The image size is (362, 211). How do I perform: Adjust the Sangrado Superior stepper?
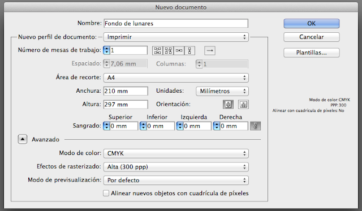click(x=106, y=126)
